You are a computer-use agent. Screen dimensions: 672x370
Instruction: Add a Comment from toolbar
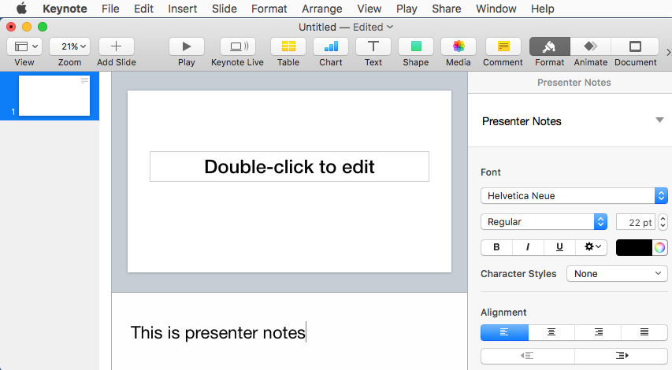pos(503,46)
